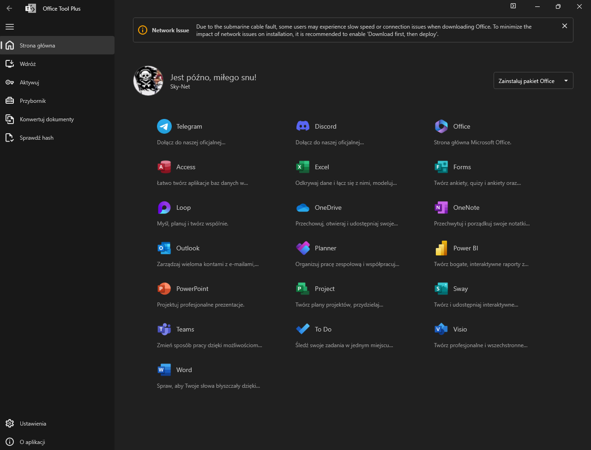The width and height of the screenshot is (591, 450).
Task: Click the 'Office Tool Plus' window title
Action: 61,8
